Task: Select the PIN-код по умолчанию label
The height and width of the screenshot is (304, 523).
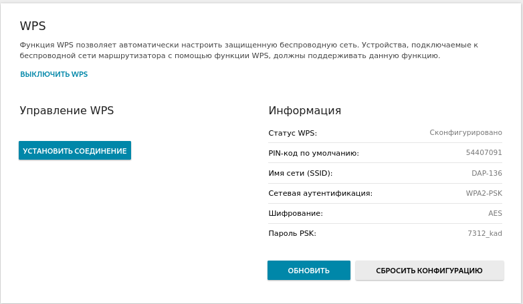Action: [314, 153]
